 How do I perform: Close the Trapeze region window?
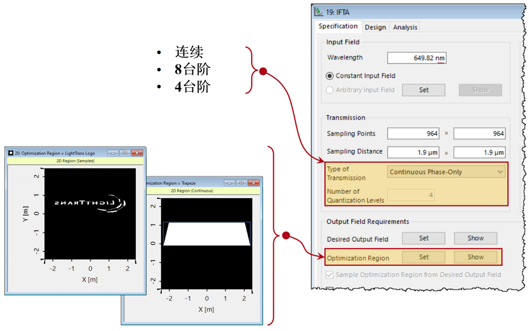point(253,183)
